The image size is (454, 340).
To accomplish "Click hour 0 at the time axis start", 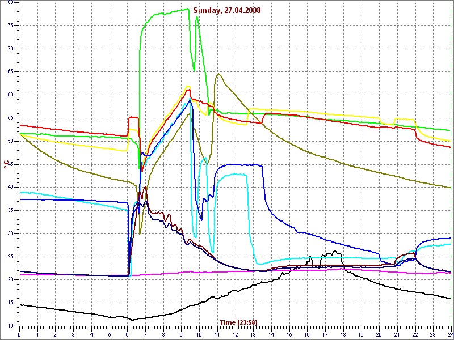I will click(19, 335).
